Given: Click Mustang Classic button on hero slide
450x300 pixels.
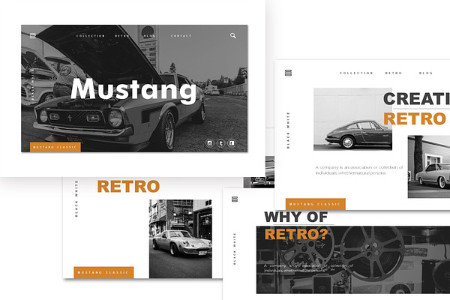Looking at the screenshot, I should click(55, 147).
